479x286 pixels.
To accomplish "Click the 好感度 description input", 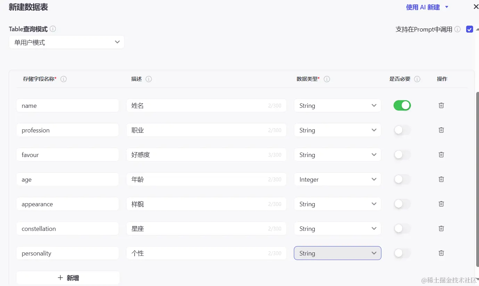I will 206,155.
